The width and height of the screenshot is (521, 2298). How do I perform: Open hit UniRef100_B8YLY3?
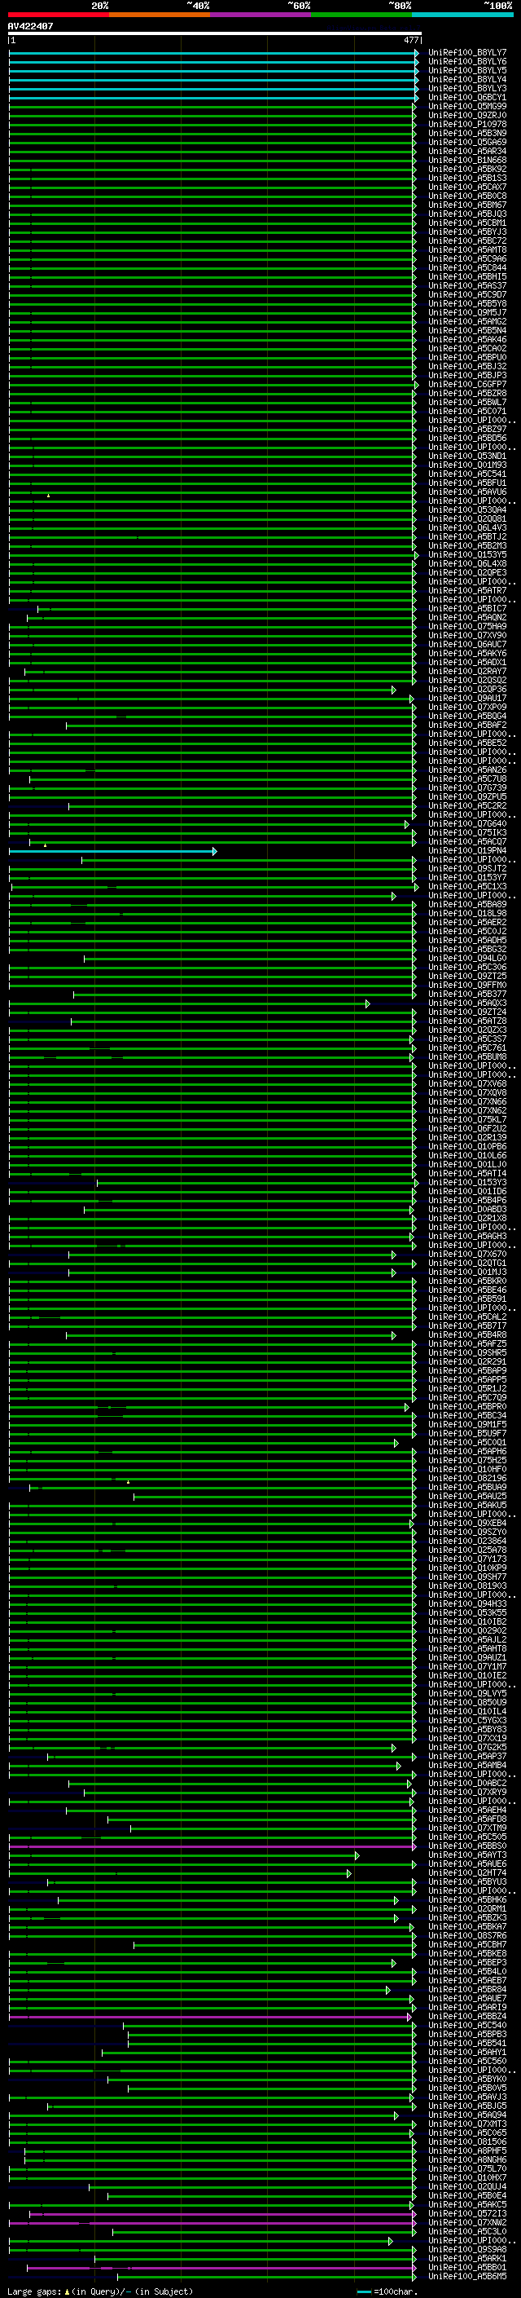coord(466,88)
